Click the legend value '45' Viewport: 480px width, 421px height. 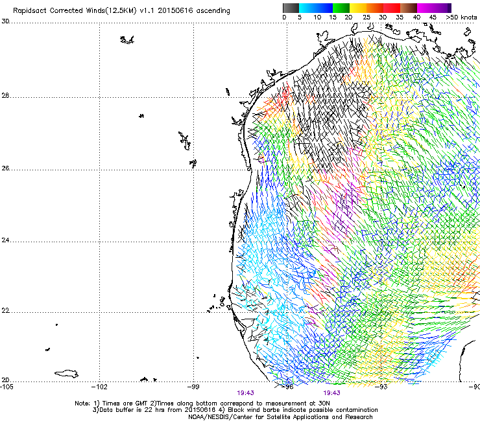(x=433, y=17)
